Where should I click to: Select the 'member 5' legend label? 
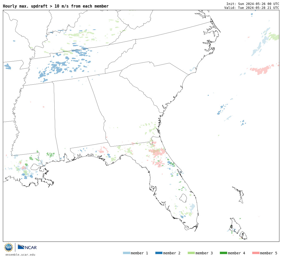(269, 253)
